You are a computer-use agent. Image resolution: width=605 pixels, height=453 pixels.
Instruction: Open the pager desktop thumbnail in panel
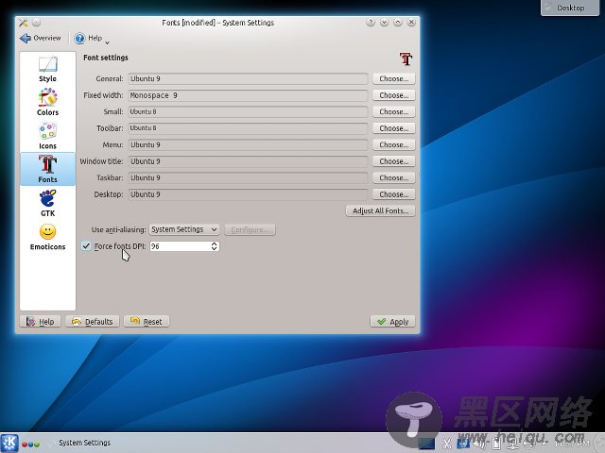click(426, 444)
